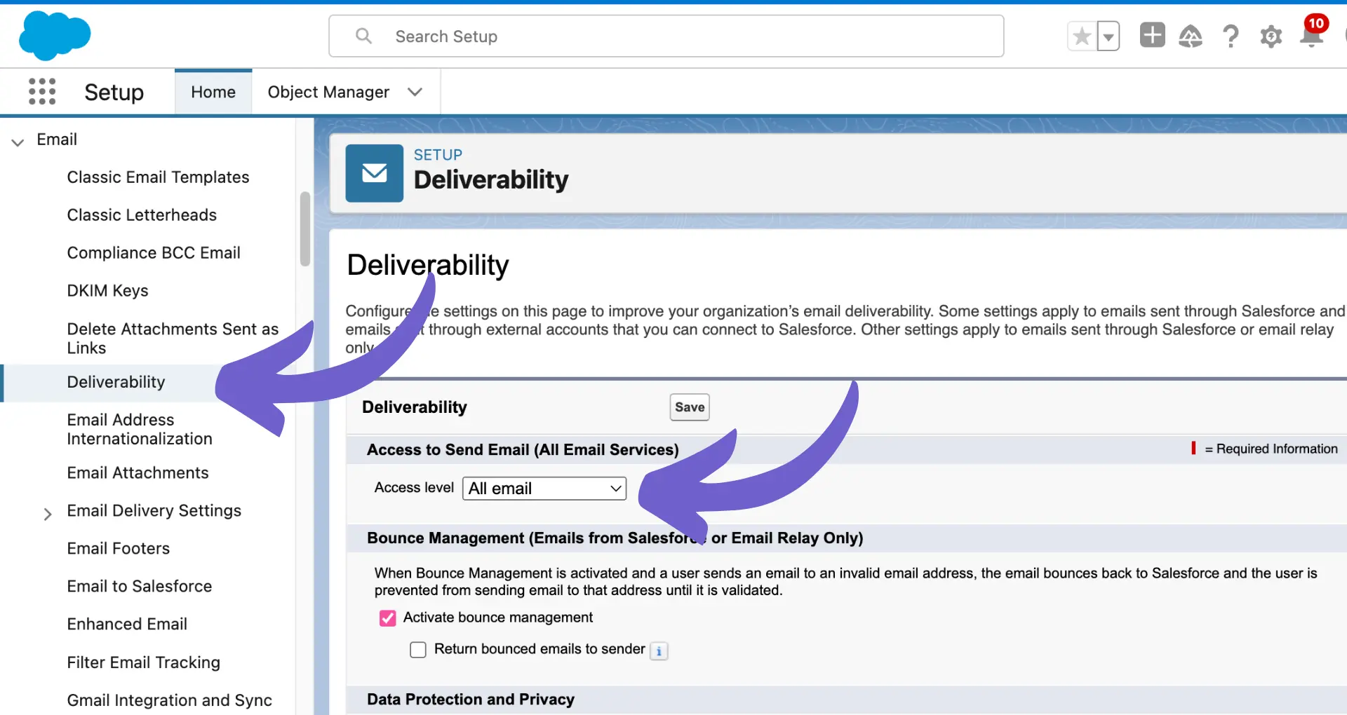
Task: Open the notifications bell
Action: [1311, 35]
